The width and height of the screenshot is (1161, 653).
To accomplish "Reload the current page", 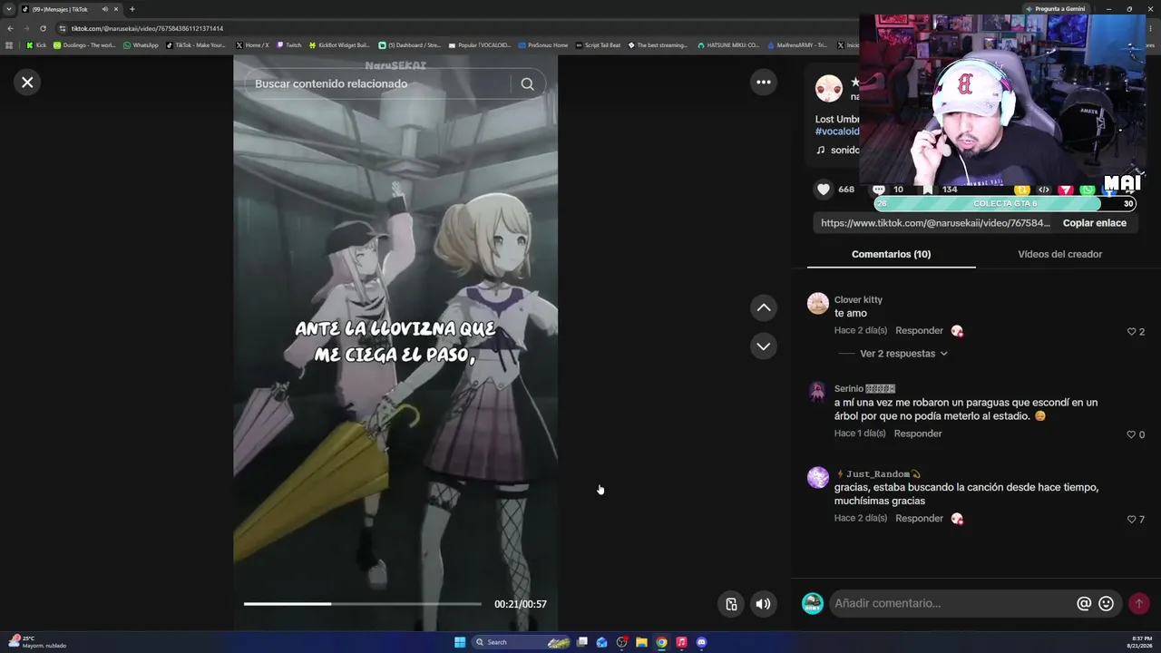I will 43,28.
